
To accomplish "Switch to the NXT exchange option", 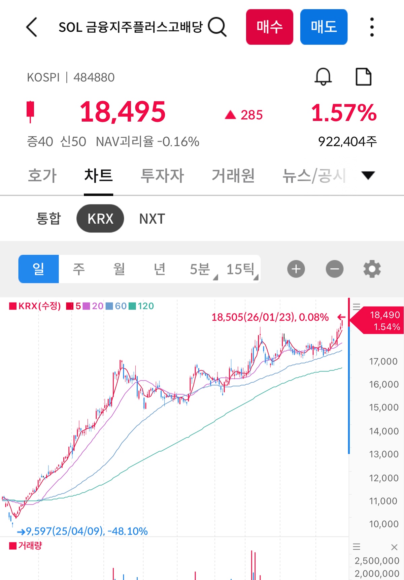I will (x=152, y=219).
